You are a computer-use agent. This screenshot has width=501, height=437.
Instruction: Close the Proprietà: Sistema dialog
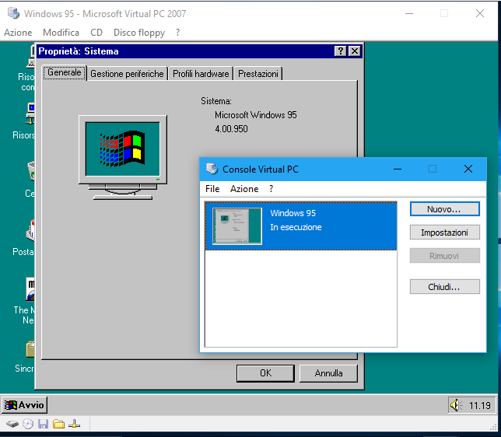[355, 51]
